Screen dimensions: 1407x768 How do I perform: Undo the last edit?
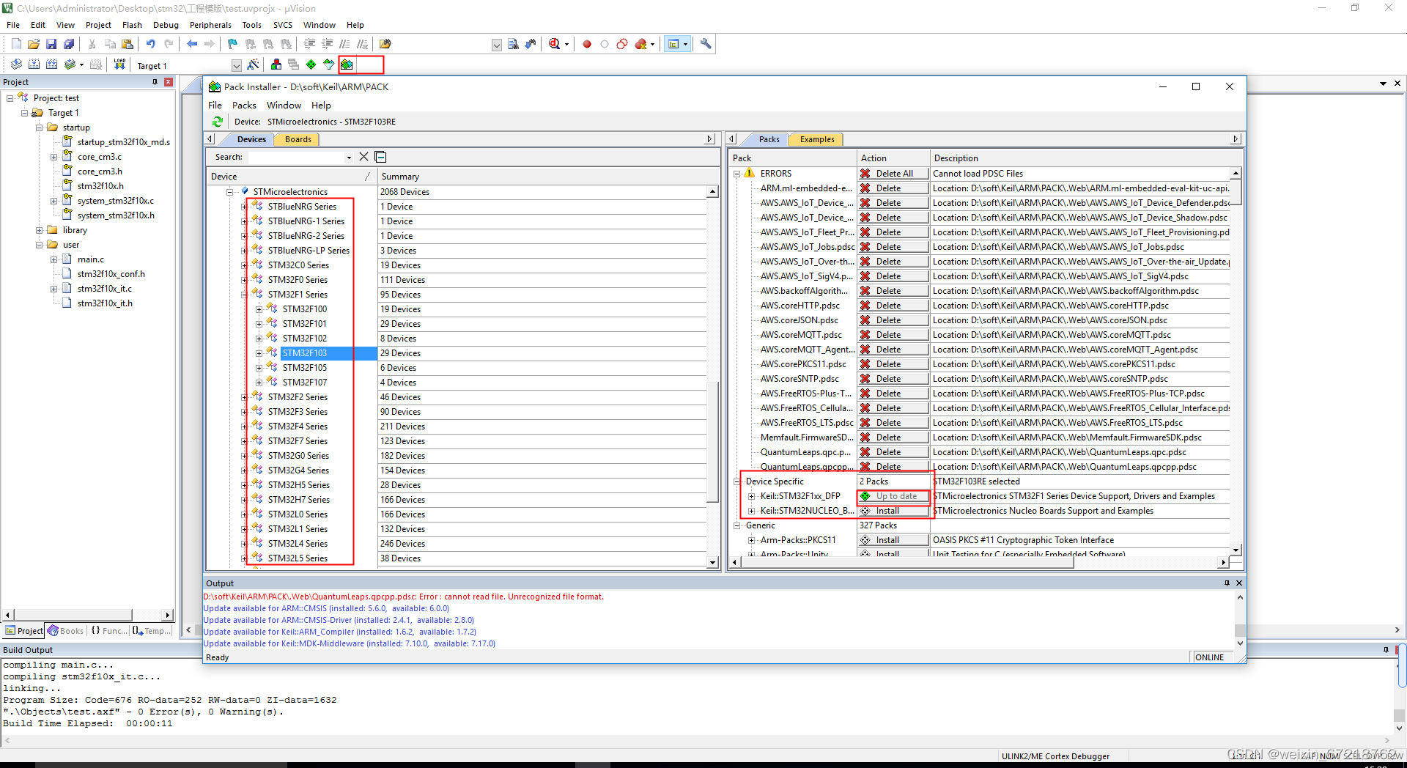151,44
